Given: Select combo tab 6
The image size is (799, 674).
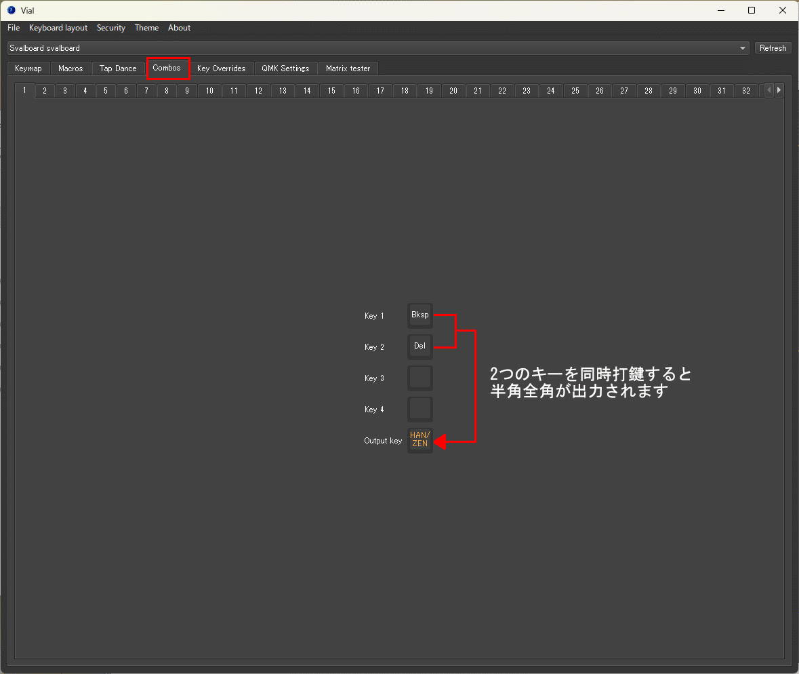Looking at the screenshot, I should click(x=126, y=91).
